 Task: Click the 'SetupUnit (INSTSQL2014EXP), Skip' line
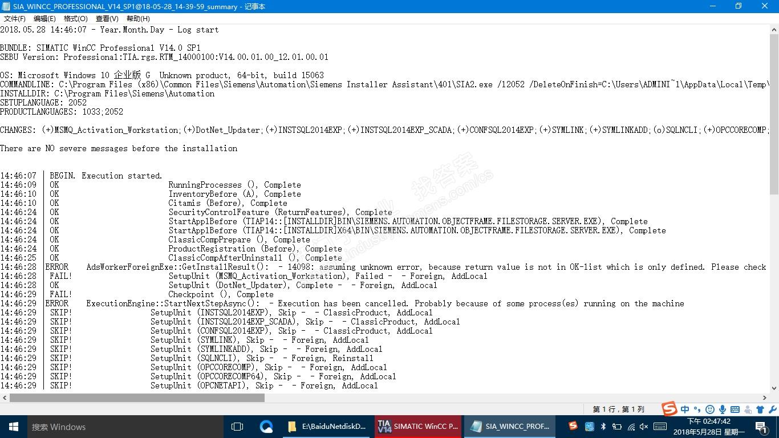[x=291, y=313]
